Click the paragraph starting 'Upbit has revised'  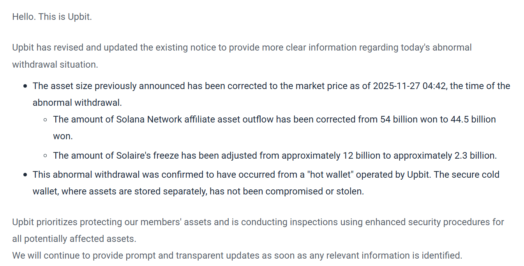(242, 48)
